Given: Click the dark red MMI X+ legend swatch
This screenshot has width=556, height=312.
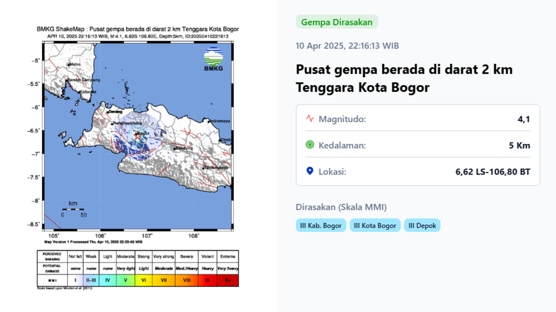Looking at the screenshot, I should click(227, 281).
